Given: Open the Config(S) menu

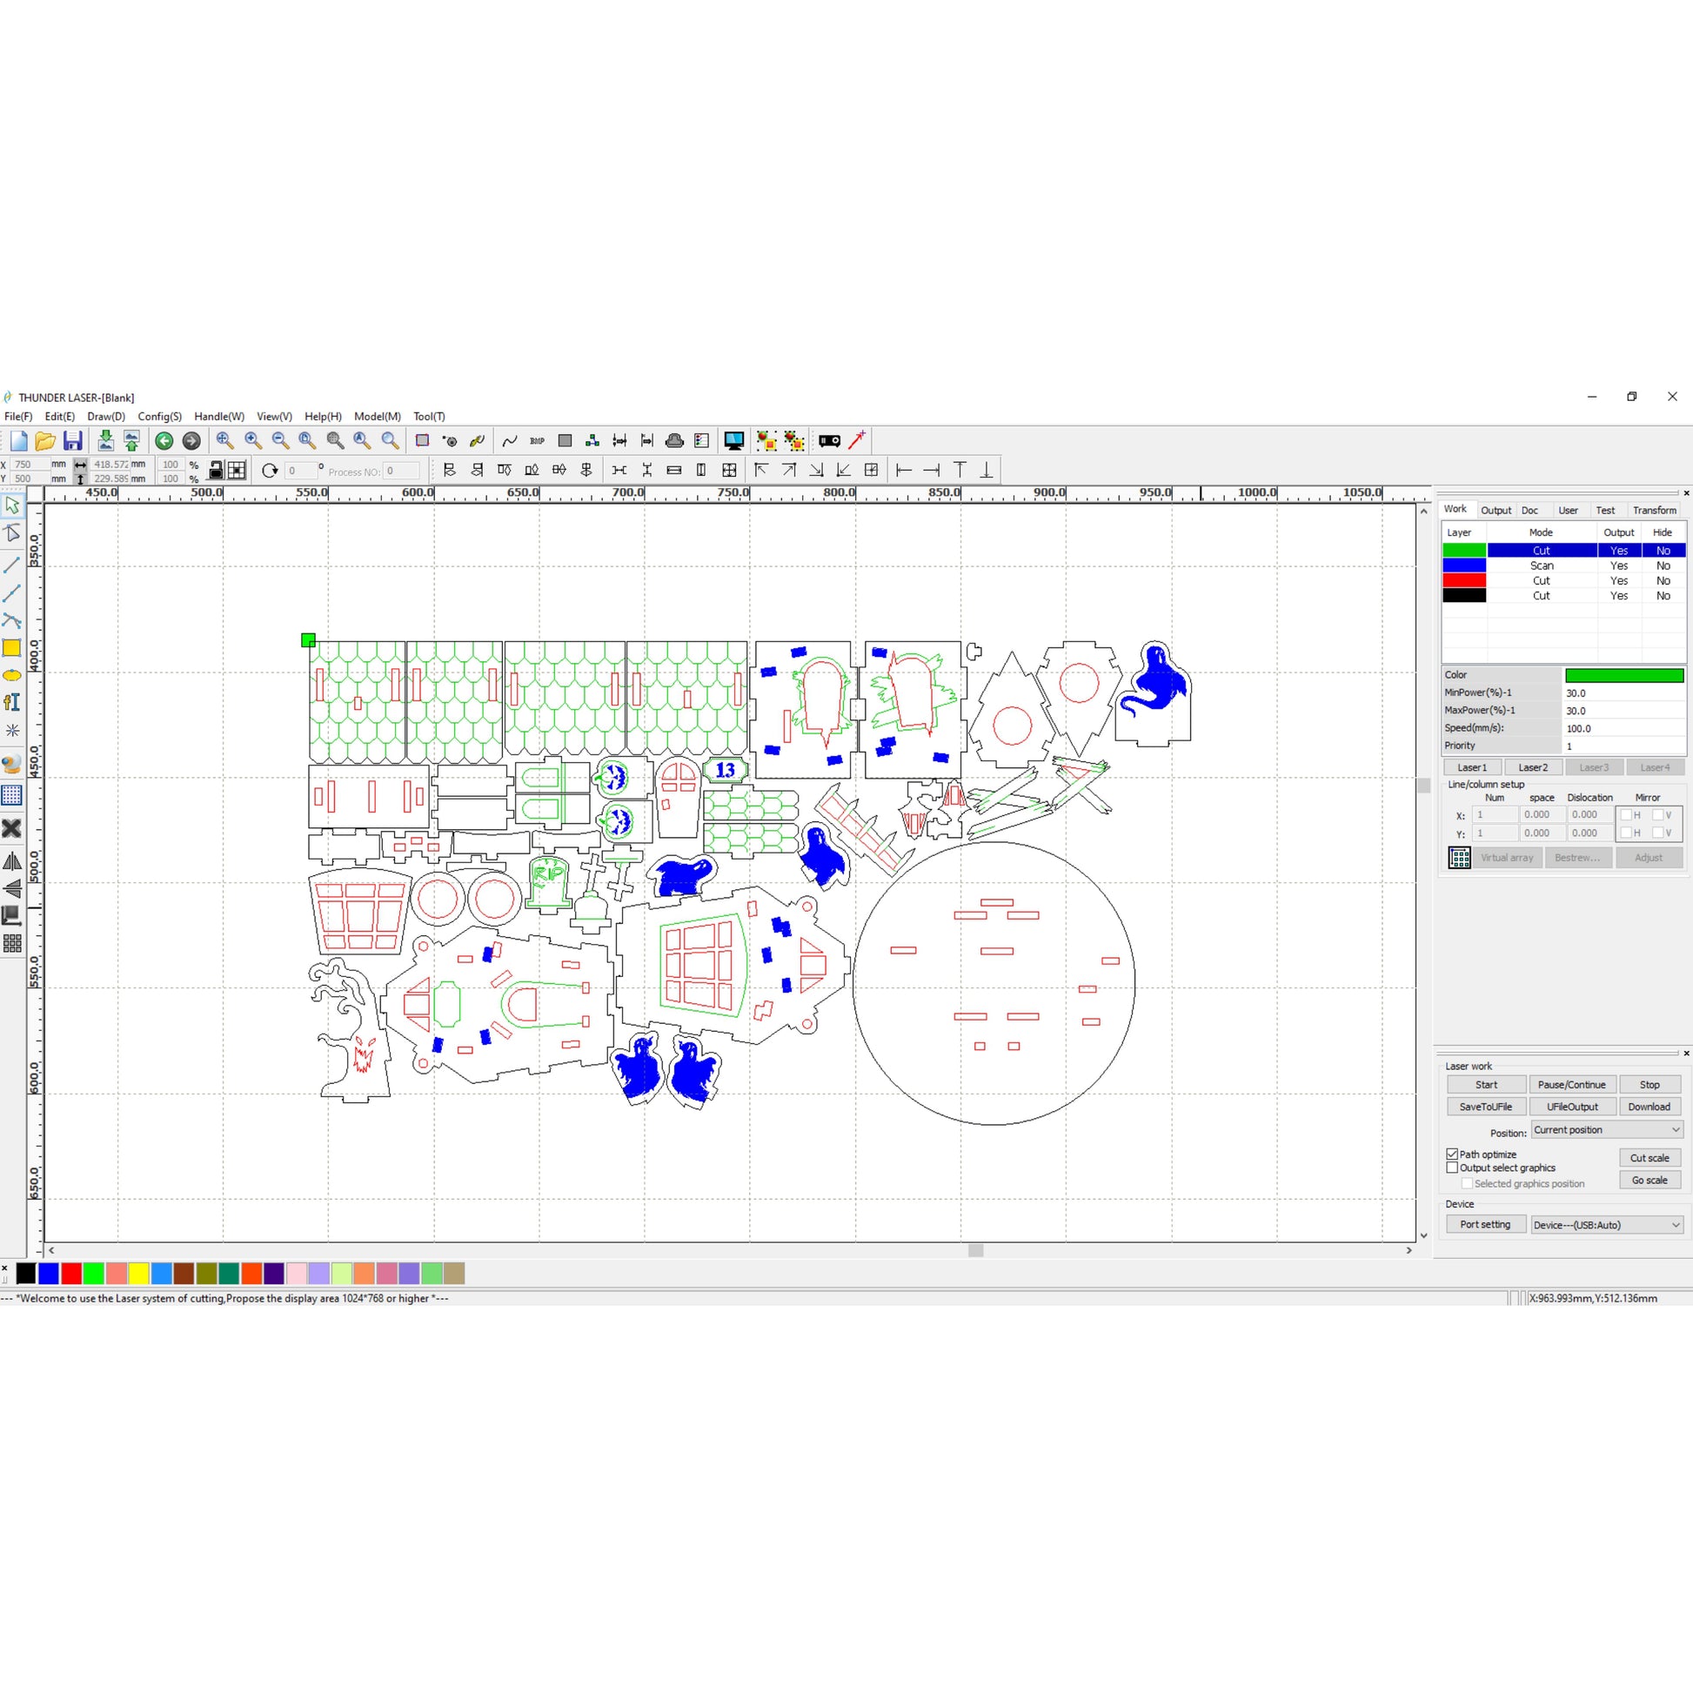Looking at the screenshot, I should 159,416.
